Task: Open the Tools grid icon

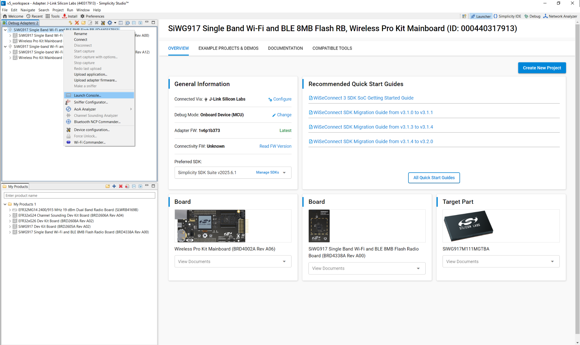Action: click(x=48, y=16)
